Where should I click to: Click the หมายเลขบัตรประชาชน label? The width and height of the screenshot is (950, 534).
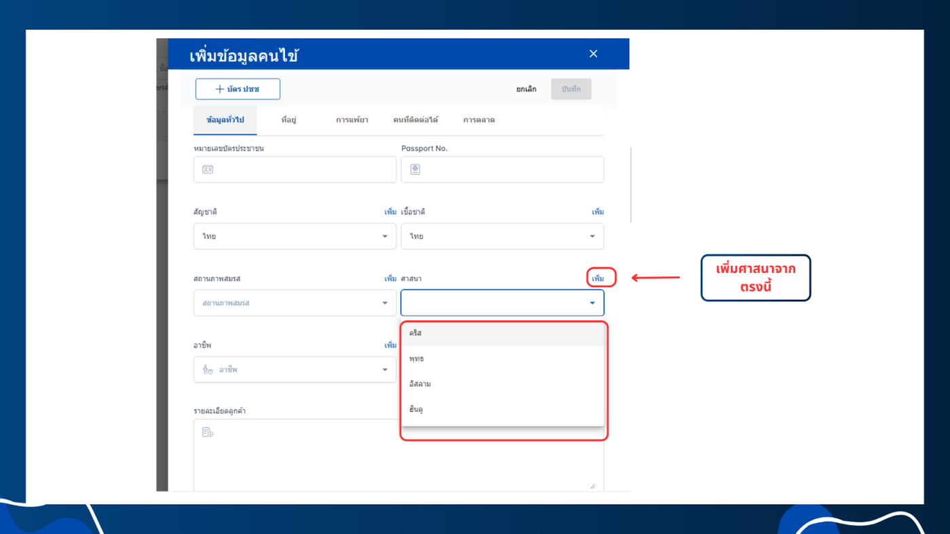(x=229, y=148)
